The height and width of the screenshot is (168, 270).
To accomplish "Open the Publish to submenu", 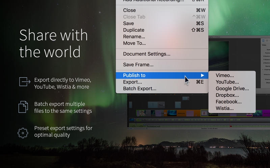I will 162,75.
